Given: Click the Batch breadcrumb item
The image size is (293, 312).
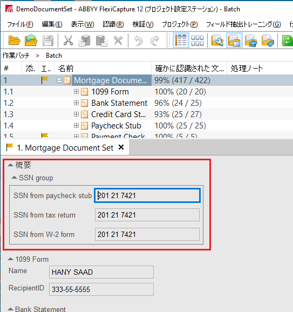Looking at the screenshot, I should [54, 56].
